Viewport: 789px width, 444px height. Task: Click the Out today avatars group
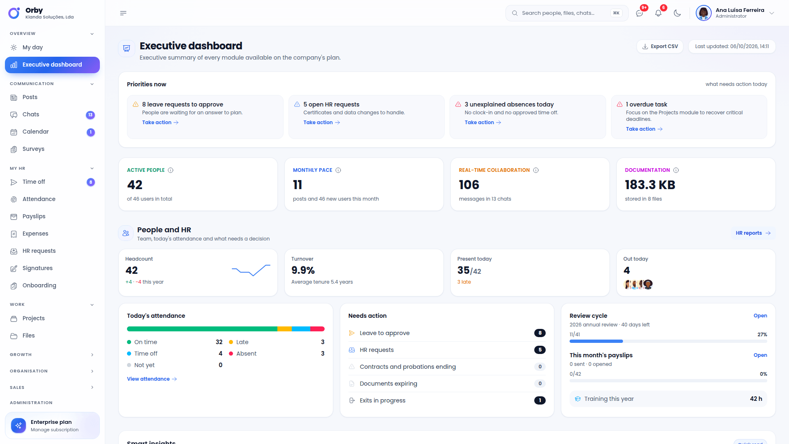(x=638, y=284)
